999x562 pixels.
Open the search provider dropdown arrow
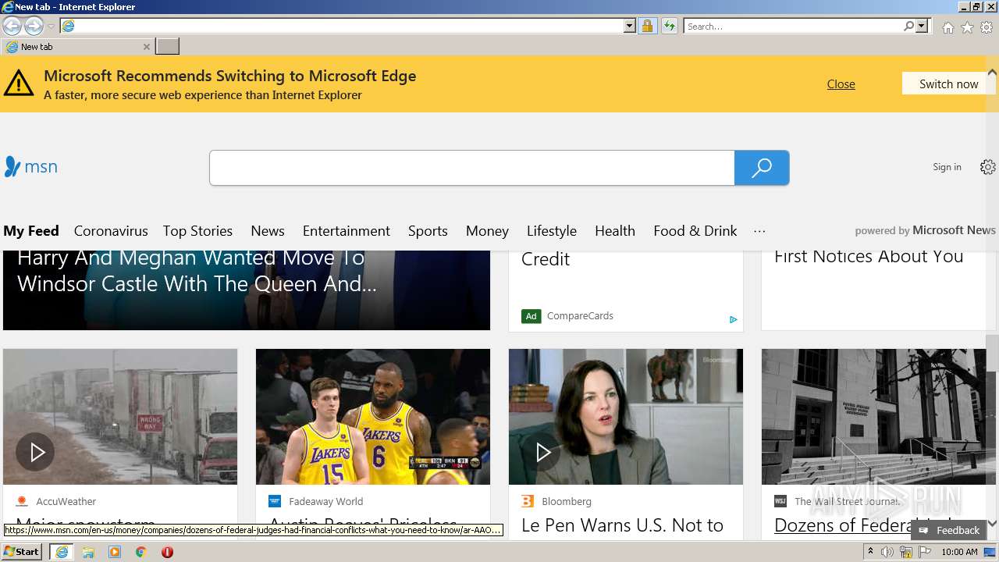[x=922, y=26]
